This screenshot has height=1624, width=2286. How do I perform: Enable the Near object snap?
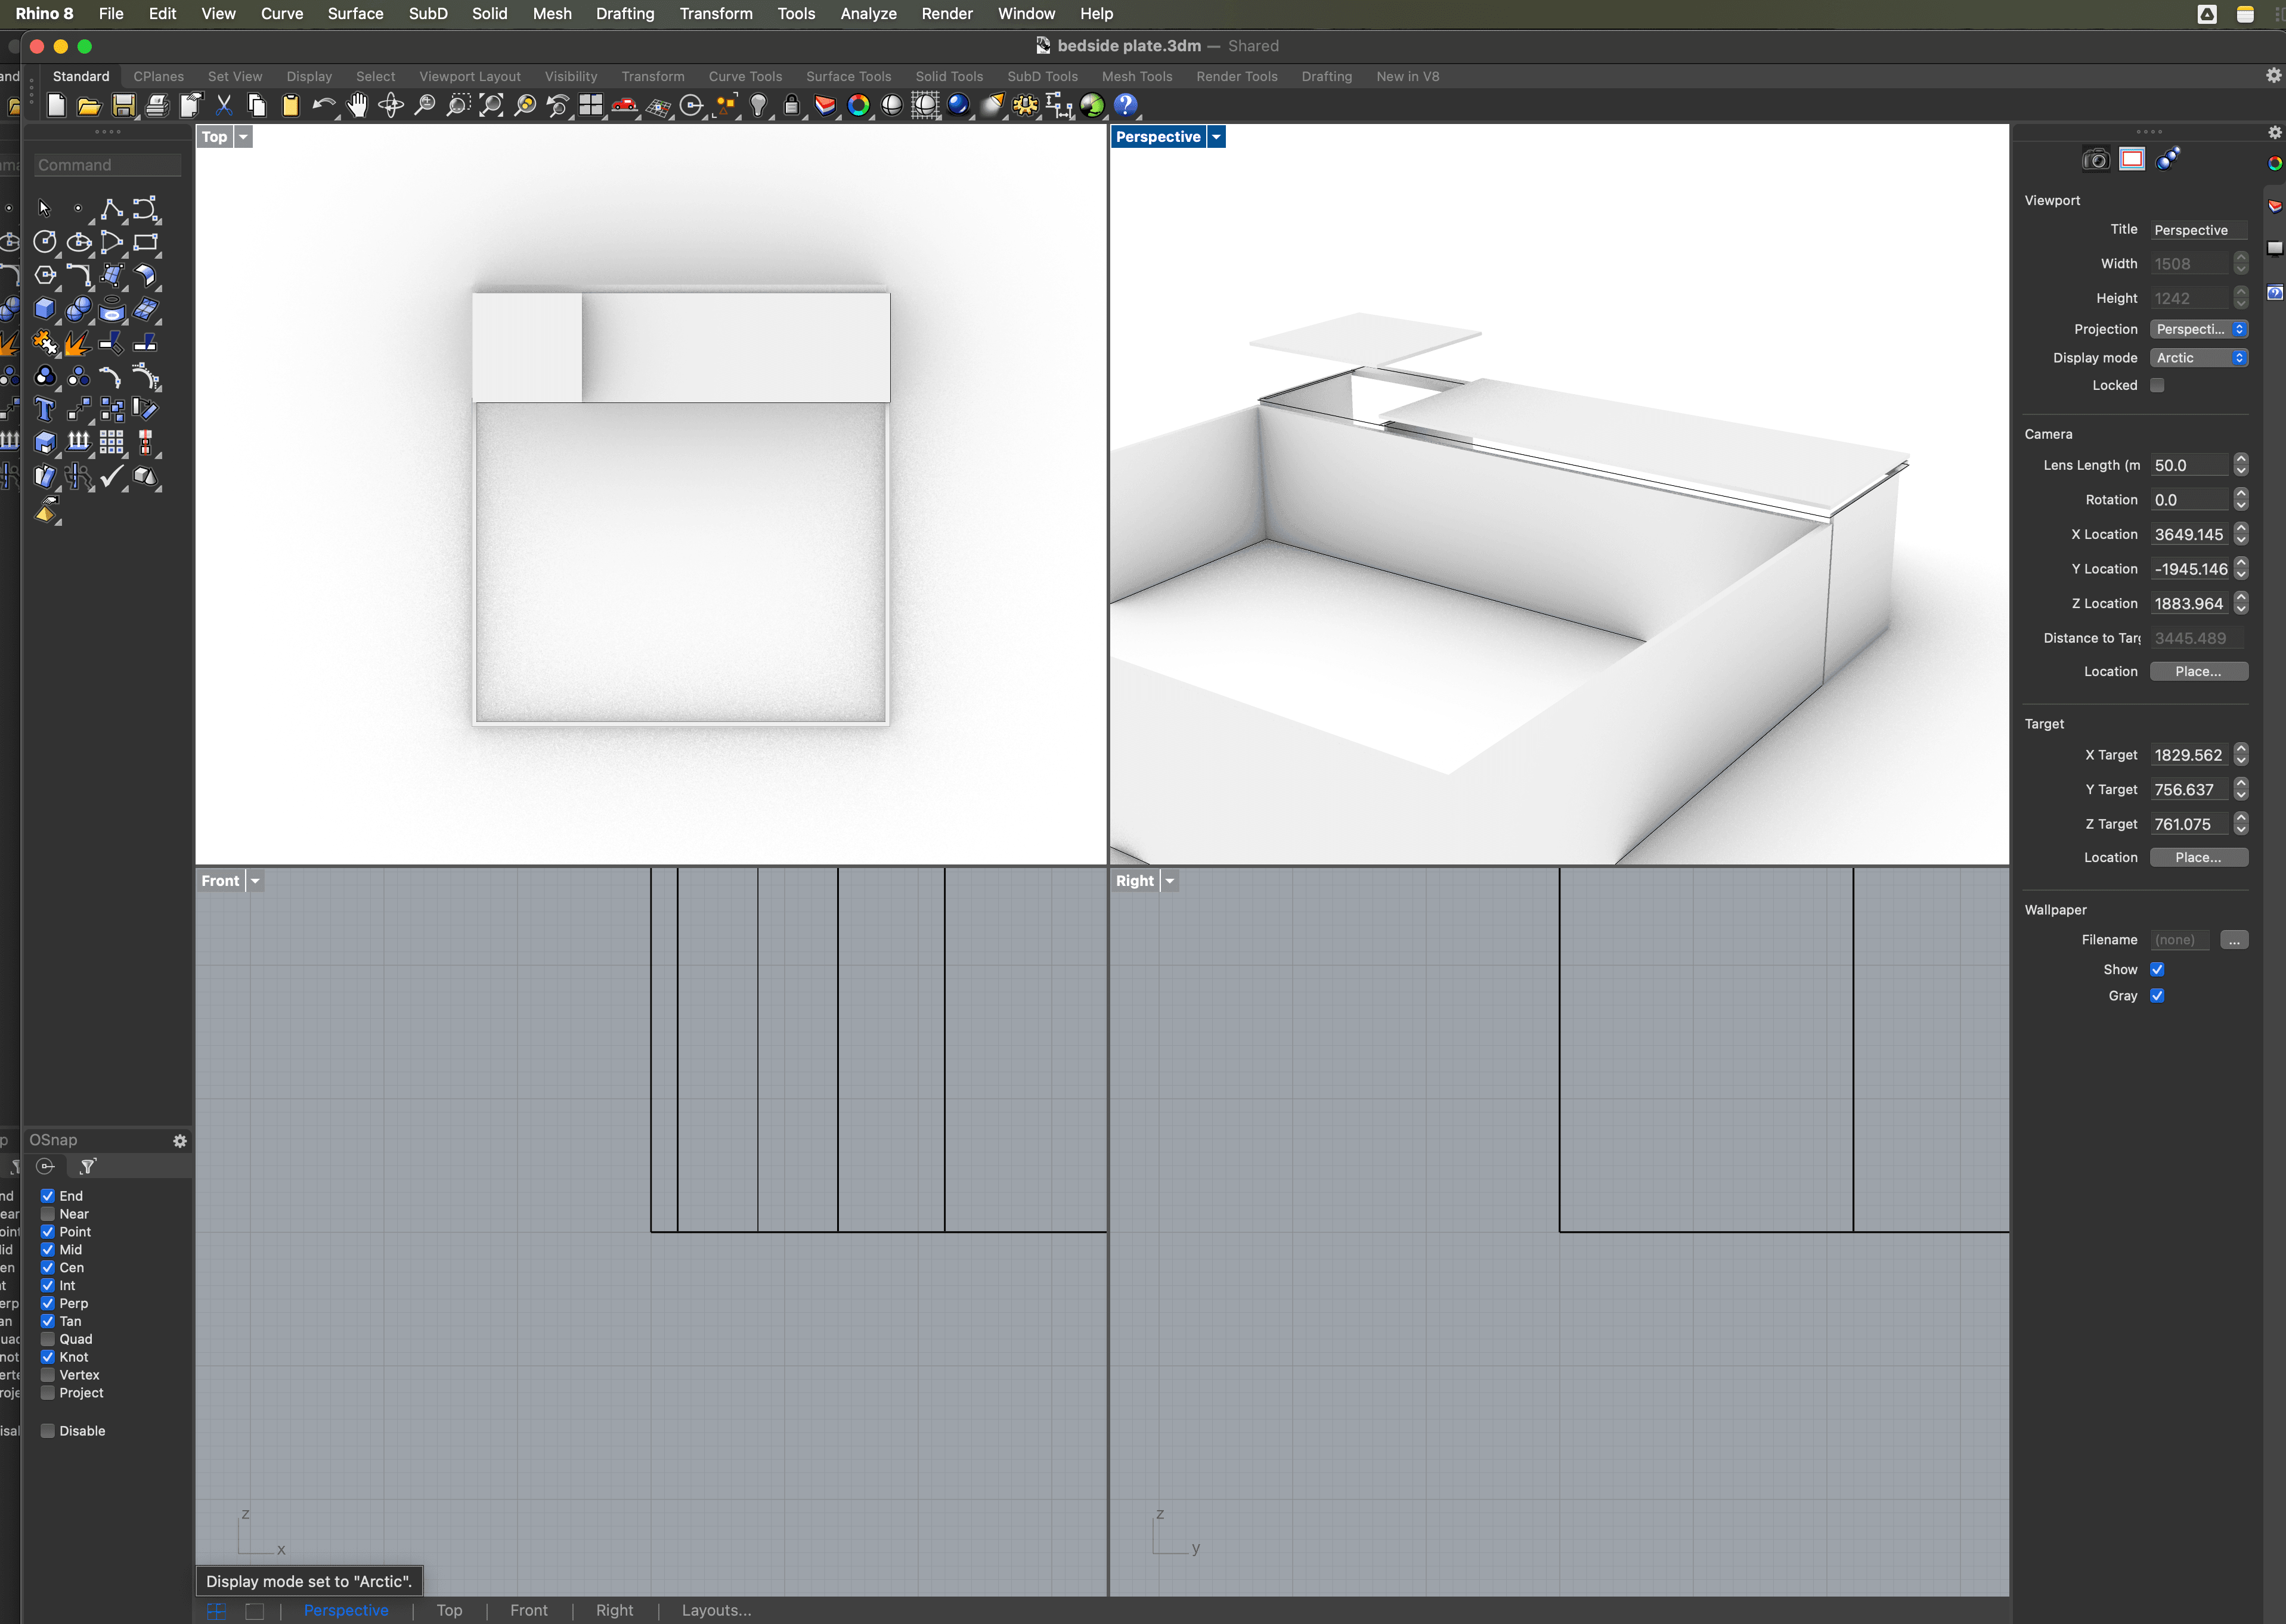coord(48,1214)
